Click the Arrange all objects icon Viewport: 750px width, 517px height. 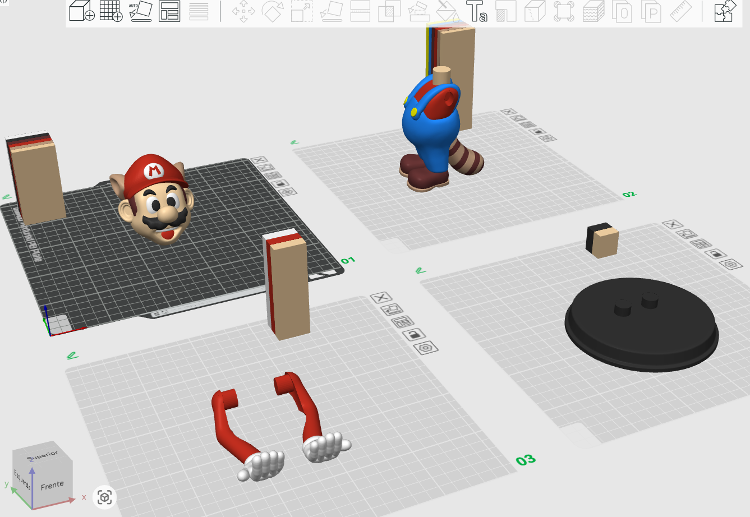coord(169,11)
